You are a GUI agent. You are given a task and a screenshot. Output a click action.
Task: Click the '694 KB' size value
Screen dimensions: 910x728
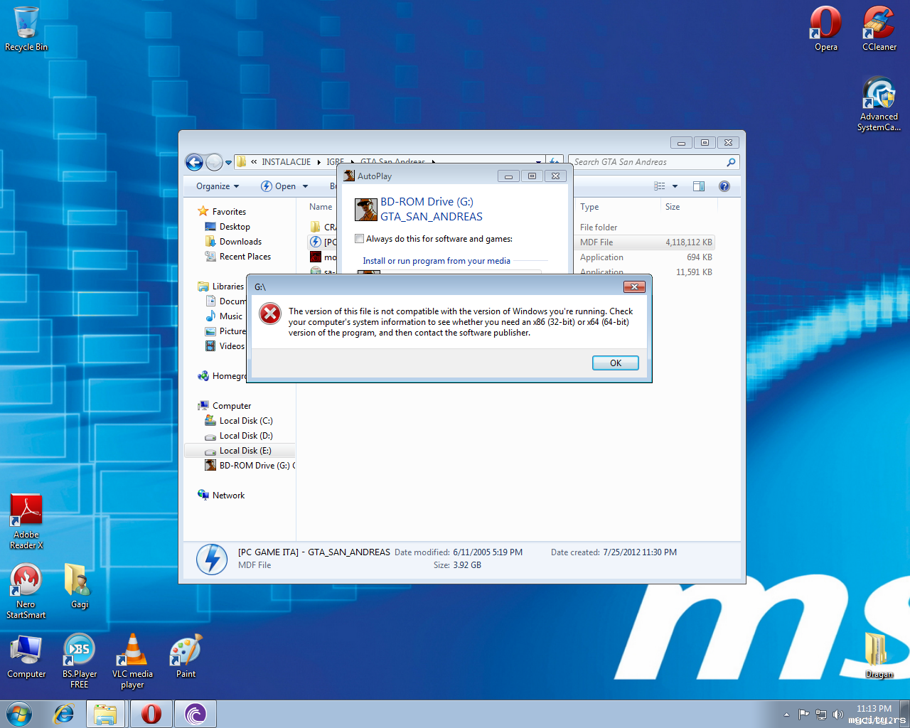[x=700, y=257]
